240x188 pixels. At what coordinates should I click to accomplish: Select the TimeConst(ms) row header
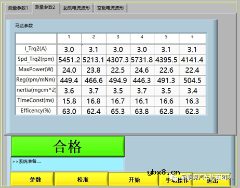(x=36, y=101)
